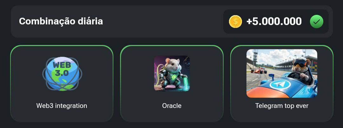Click the green checkmark badge
The height and width of the screenshot is (128, 343).
317,22
